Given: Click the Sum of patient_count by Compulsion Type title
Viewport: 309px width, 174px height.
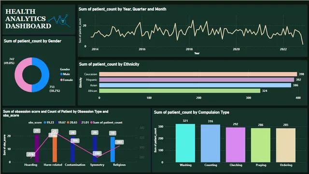Looking at the screenshot, I should coord(192,113).
